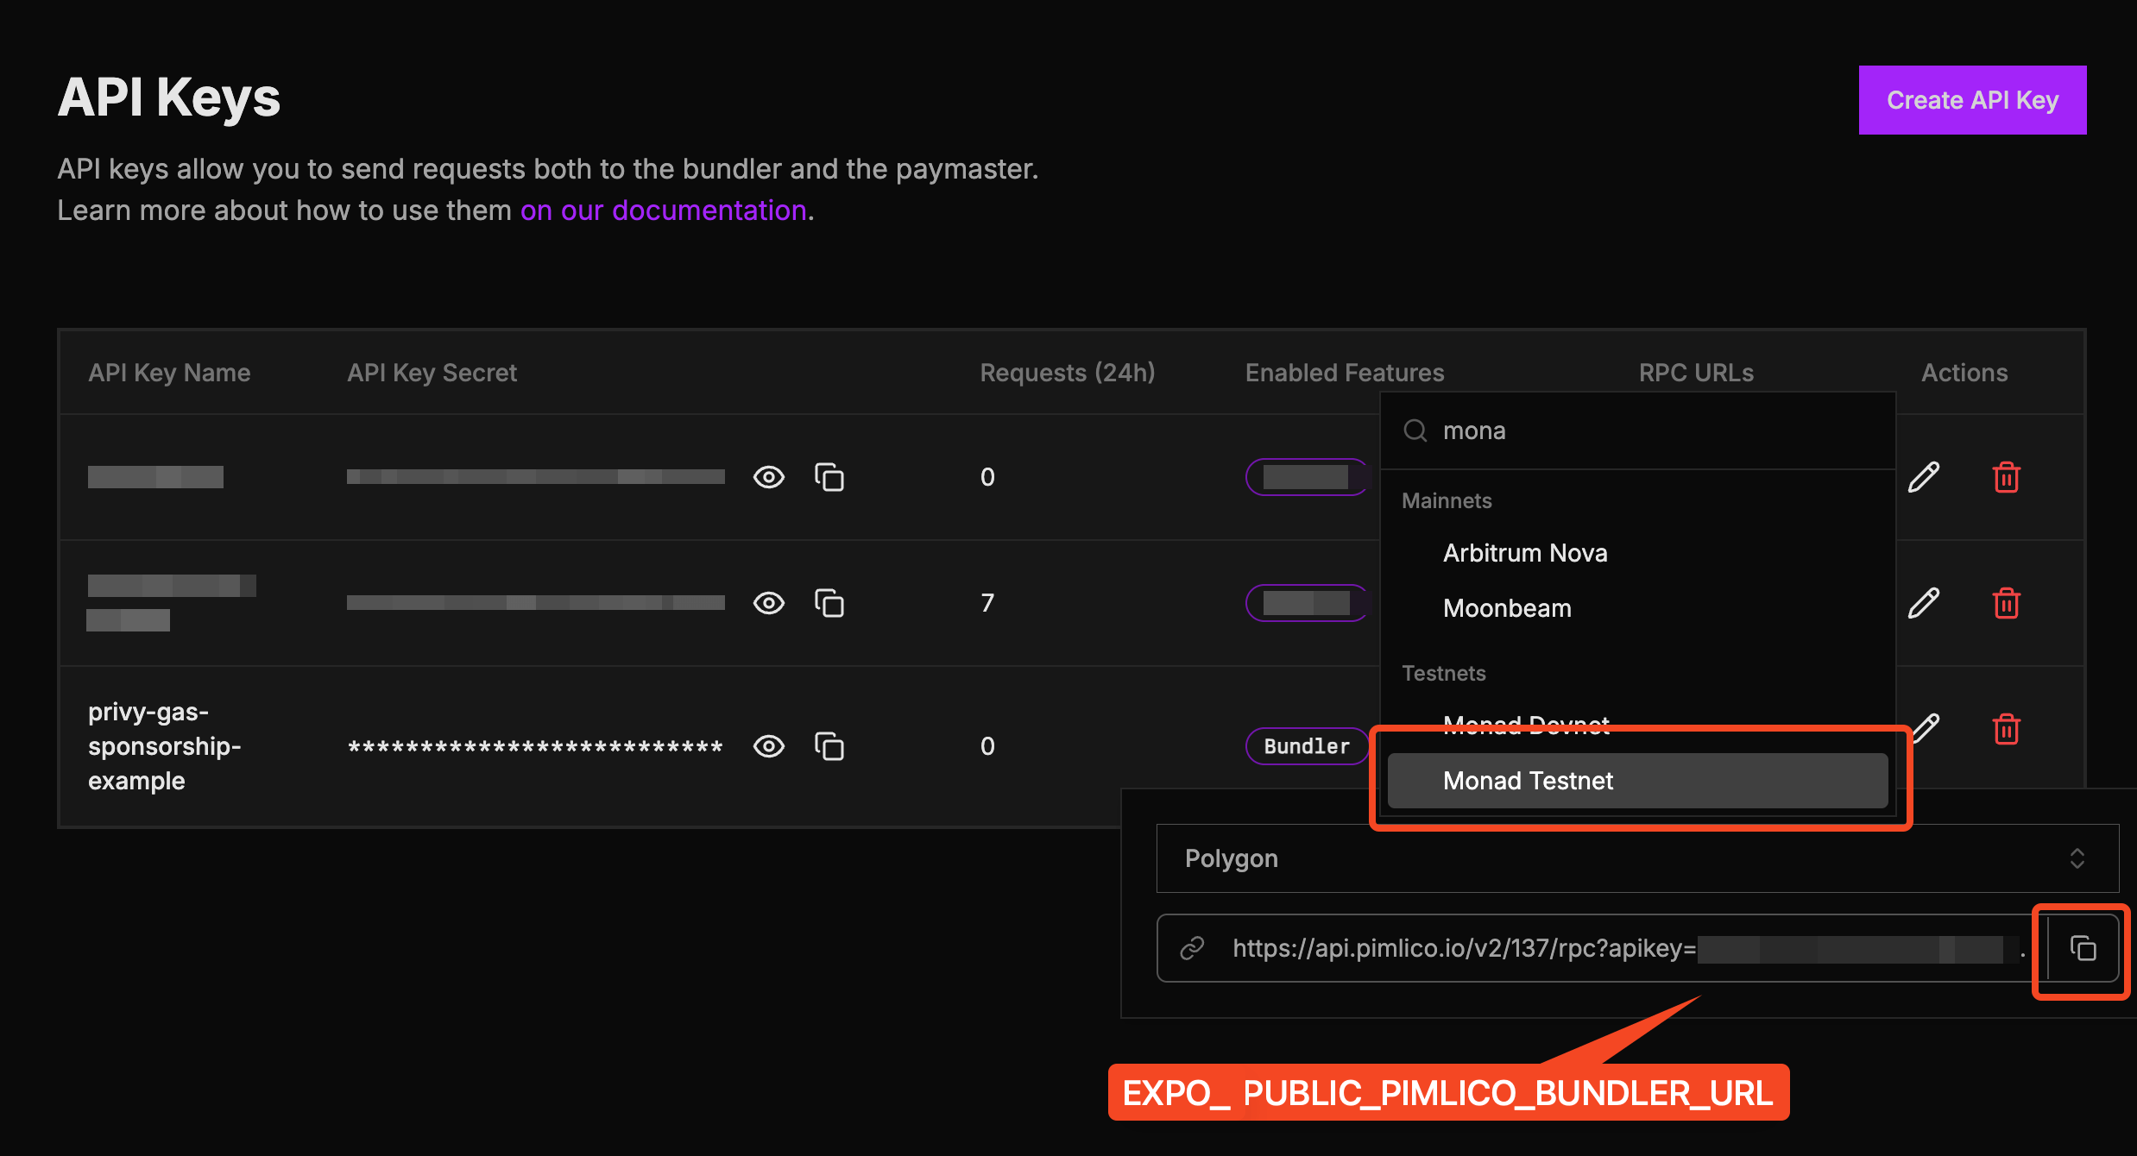Screen dimensions: 2137x1156
Task: Copy the Pimlico RPC URL
Action: click(2083, 948)
